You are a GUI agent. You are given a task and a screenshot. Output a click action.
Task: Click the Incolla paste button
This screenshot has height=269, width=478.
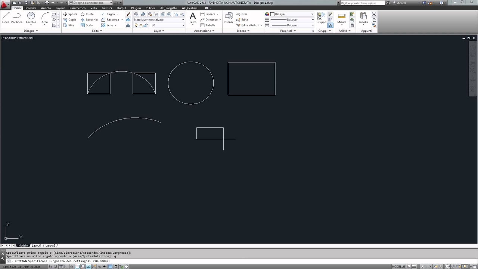(363, 18)
